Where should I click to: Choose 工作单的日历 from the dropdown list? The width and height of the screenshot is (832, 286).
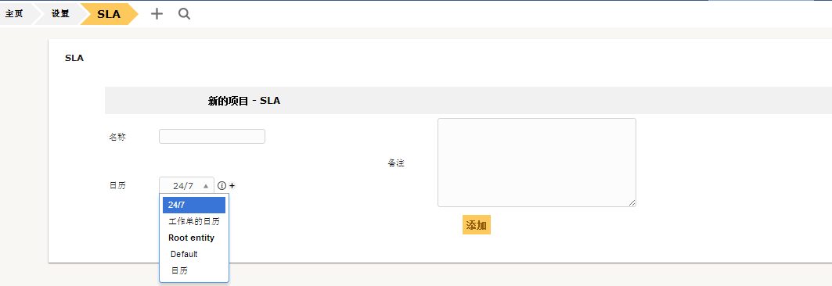pos(193,221)
